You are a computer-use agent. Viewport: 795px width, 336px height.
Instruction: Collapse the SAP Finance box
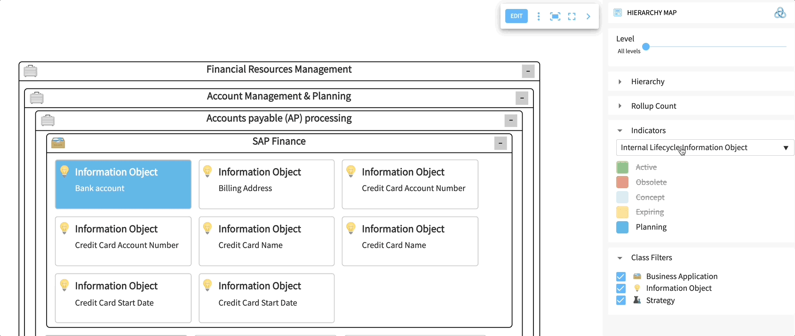tap(500, 143)
